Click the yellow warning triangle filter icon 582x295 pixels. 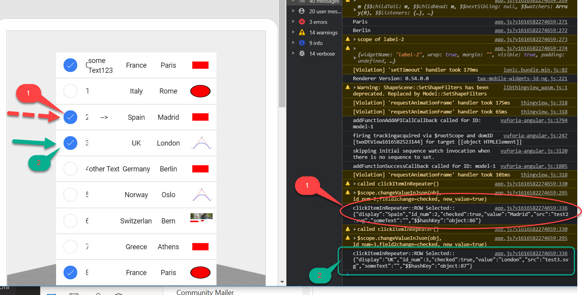tap(301, 32)
